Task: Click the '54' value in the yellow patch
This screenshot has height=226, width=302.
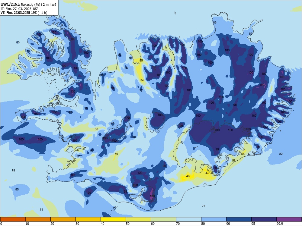Action: 142,80
